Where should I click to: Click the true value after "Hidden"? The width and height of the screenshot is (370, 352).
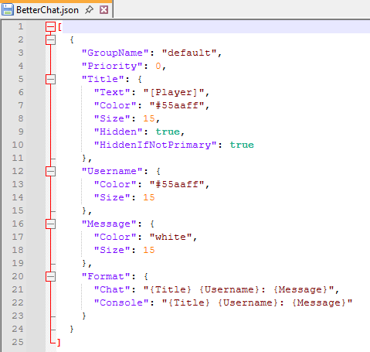coord(168,132)
